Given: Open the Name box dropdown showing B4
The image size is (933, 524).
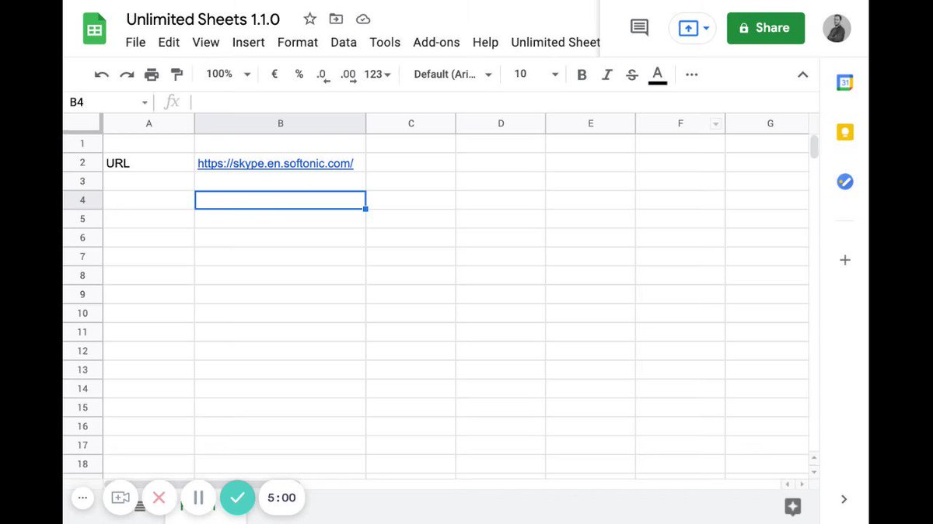Looking at the screenshot, I should (x=145, y=102).
